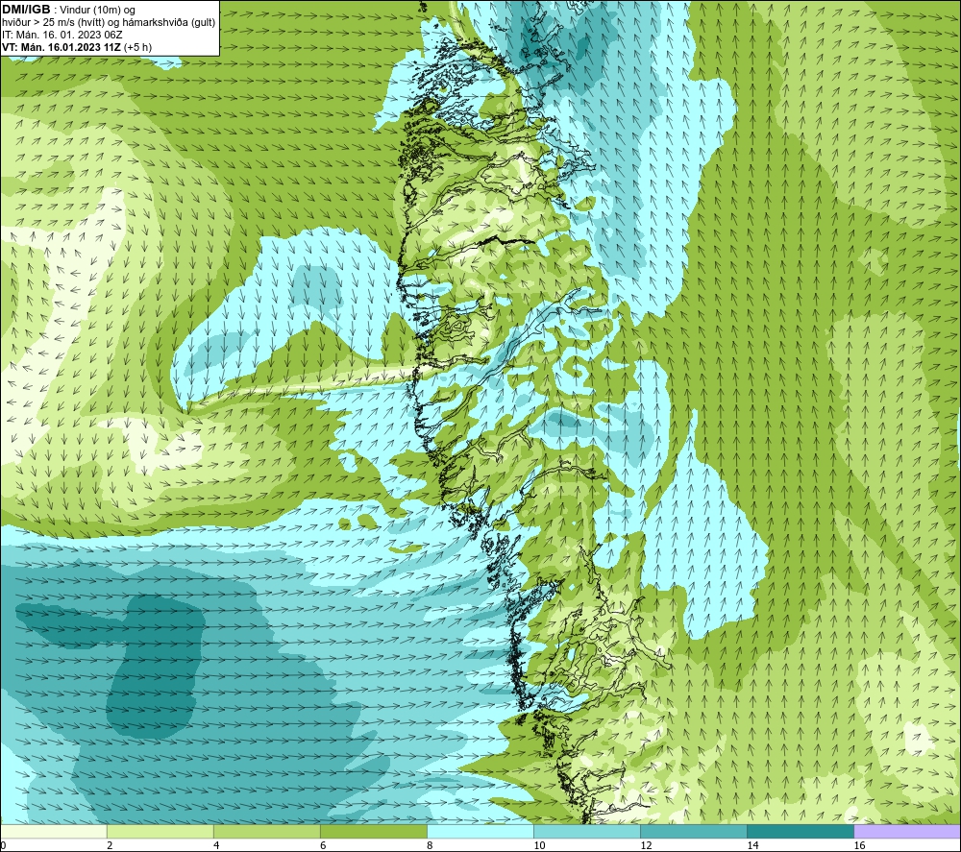This screenshot has height=852, width=961.
Task: Click the legend label '14'
Action: point(752,846)
